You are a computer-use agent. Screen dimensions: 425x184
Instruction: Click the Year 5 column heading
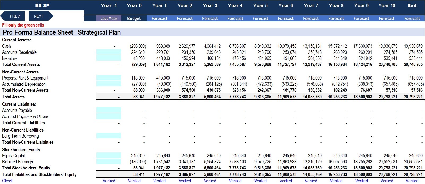(260, 5)
